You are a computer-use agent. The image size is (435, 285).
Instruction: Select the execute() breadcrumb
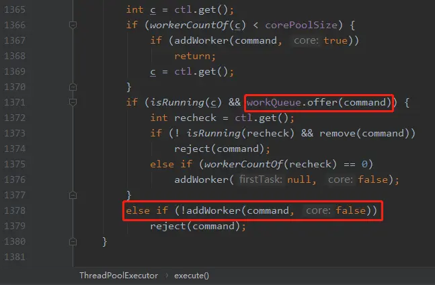(x=192, y=276)
